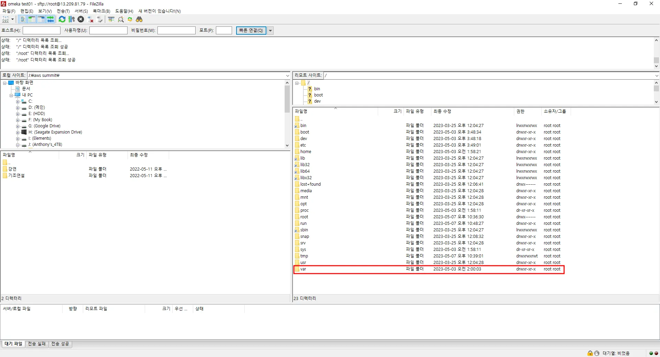Open the local site path dropdown
The height and width of the screenshot is (357, 660).
tap(287, 76)
